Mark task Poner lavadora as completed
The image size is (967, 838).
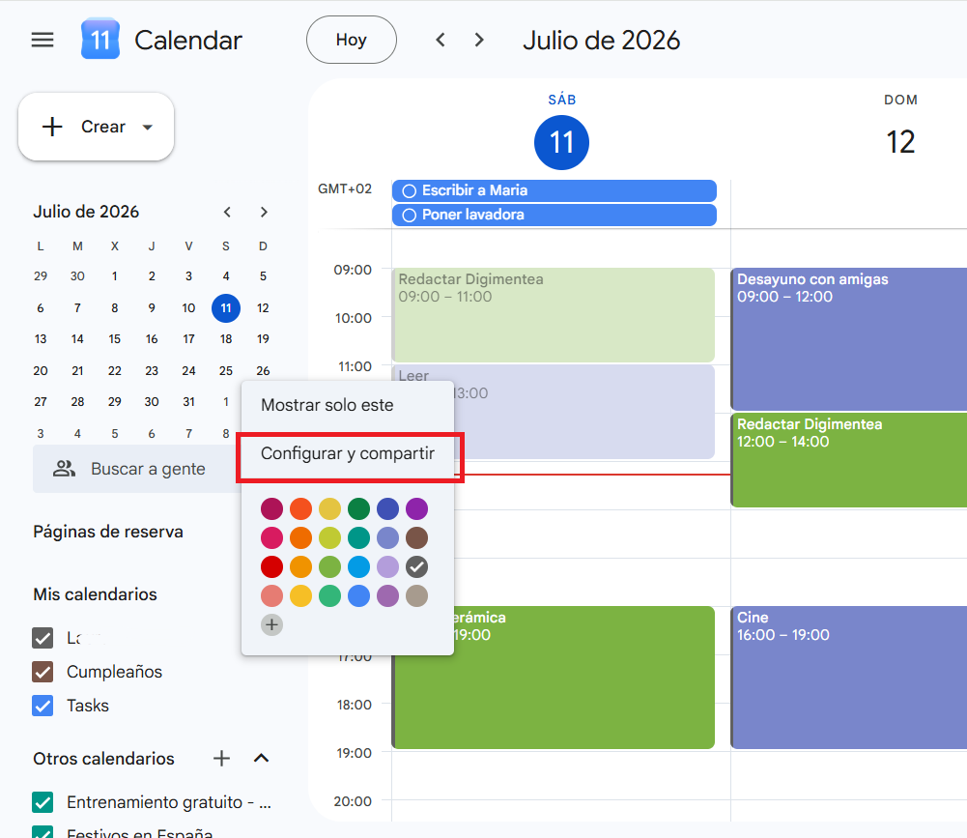[x=409, y=216]
